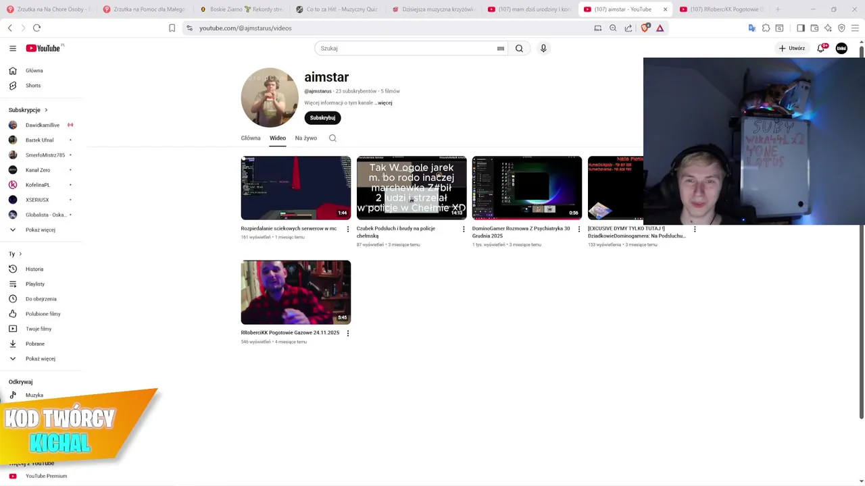
Task: Click the share page icon in the address bar
Action: (628, 28)
